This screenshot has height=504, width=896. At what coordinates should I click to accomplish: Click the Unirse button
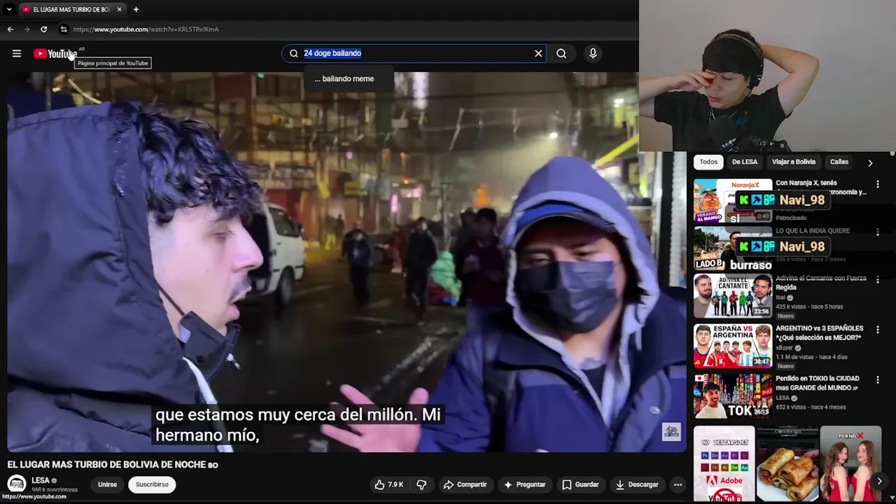click(107, 484)
